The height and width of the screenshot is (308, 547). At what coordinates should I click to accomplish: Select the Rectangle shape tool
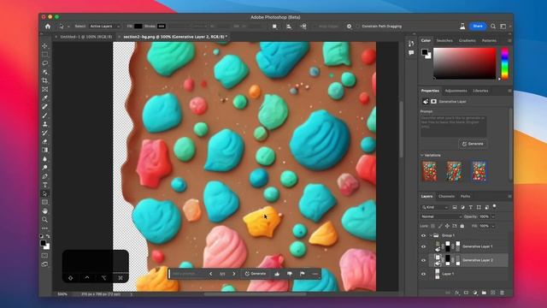coord(45,202)
